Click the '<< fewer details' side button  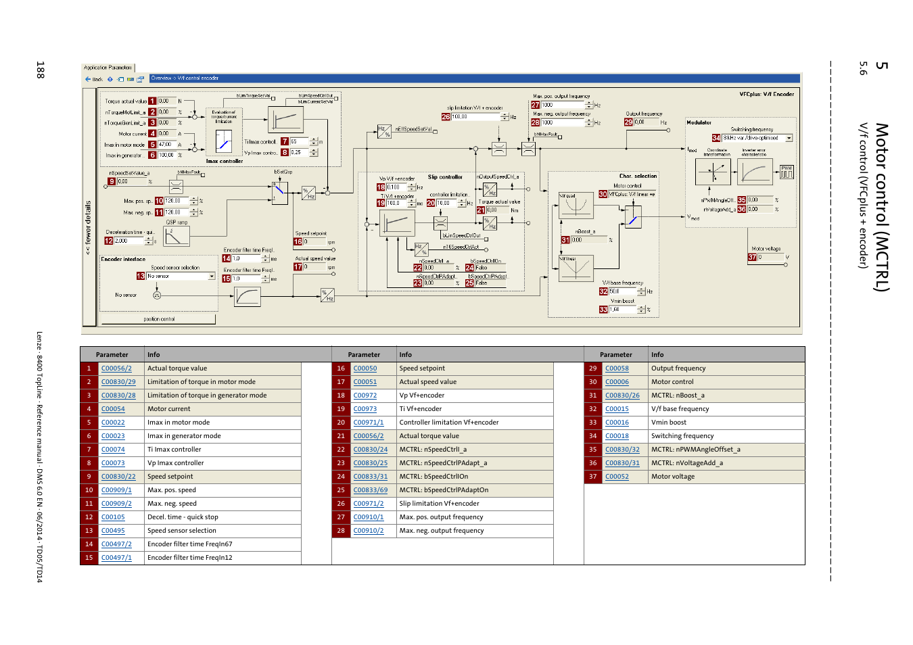tap(89, 207)
